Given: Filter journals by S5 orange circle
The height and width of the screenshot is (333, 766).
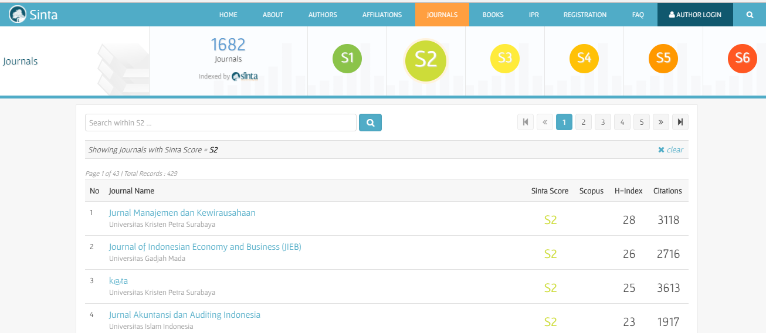Looking at the screenshot, I should [663, 58].
